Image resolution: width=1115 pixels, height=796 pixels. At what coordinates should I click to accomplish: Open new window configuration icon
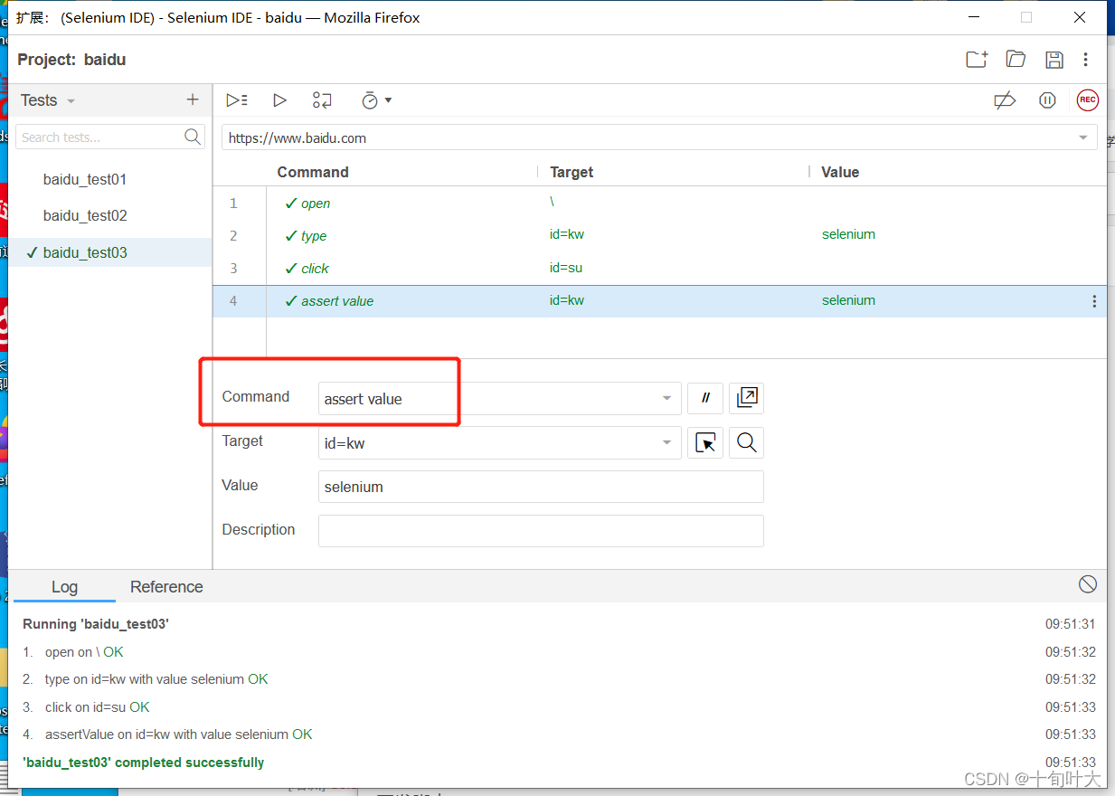[x=747, y=398]
